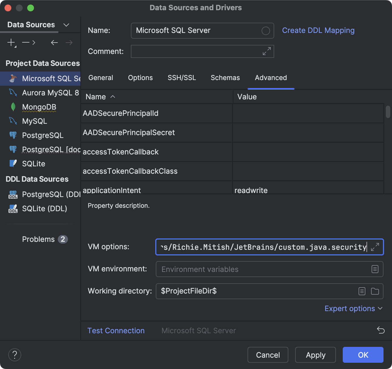Viewport: 392px width, 369px height.
Task: Expand the Expert options section
Action: [x=353, y=309]
